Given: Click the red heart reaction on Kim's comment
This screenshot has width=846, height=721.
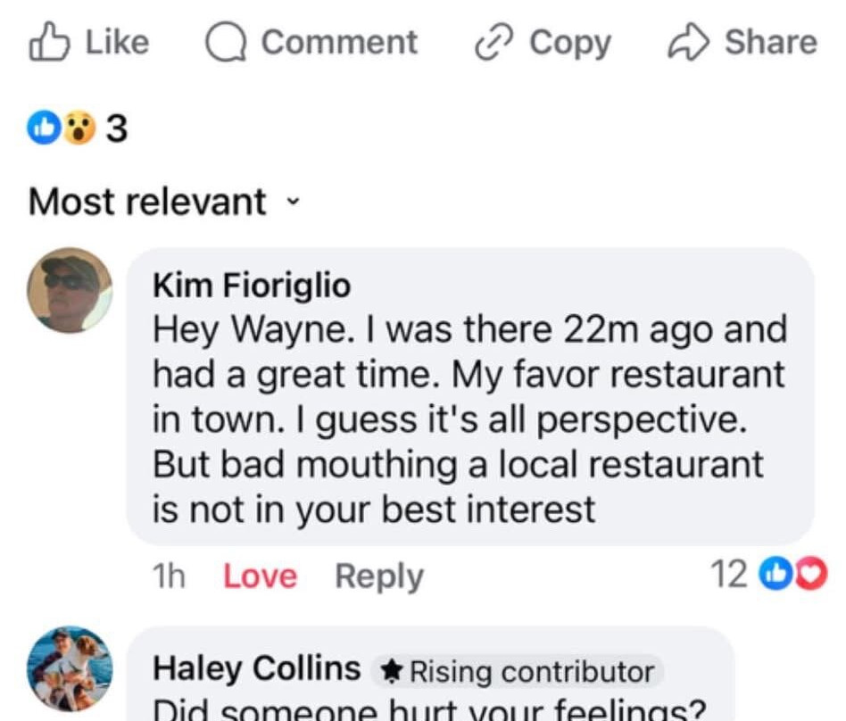Looking at the screenshot, I should (x=812, y=576).
